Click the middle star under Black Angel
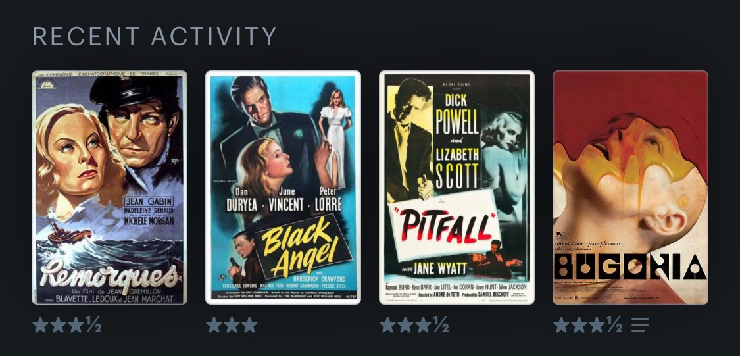 point(232,325)
